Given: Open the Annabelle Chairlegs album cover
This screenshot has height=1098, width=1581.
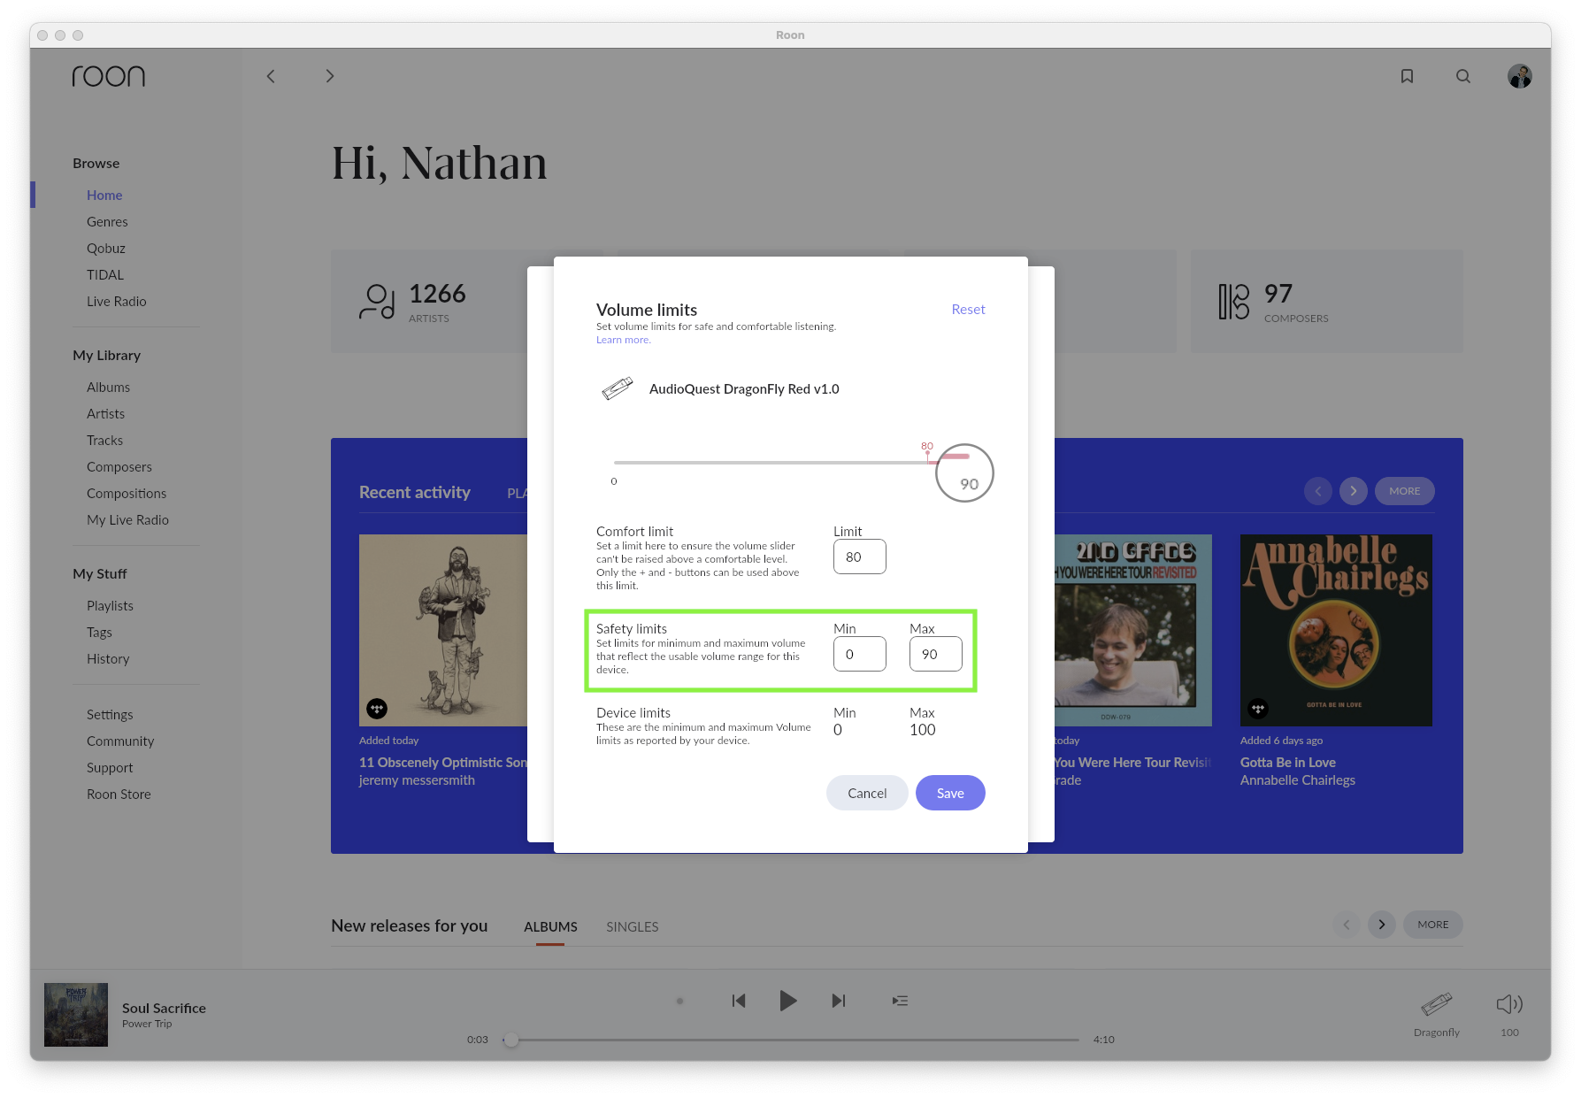Looking at the screenshot, I should (1336, 630).
